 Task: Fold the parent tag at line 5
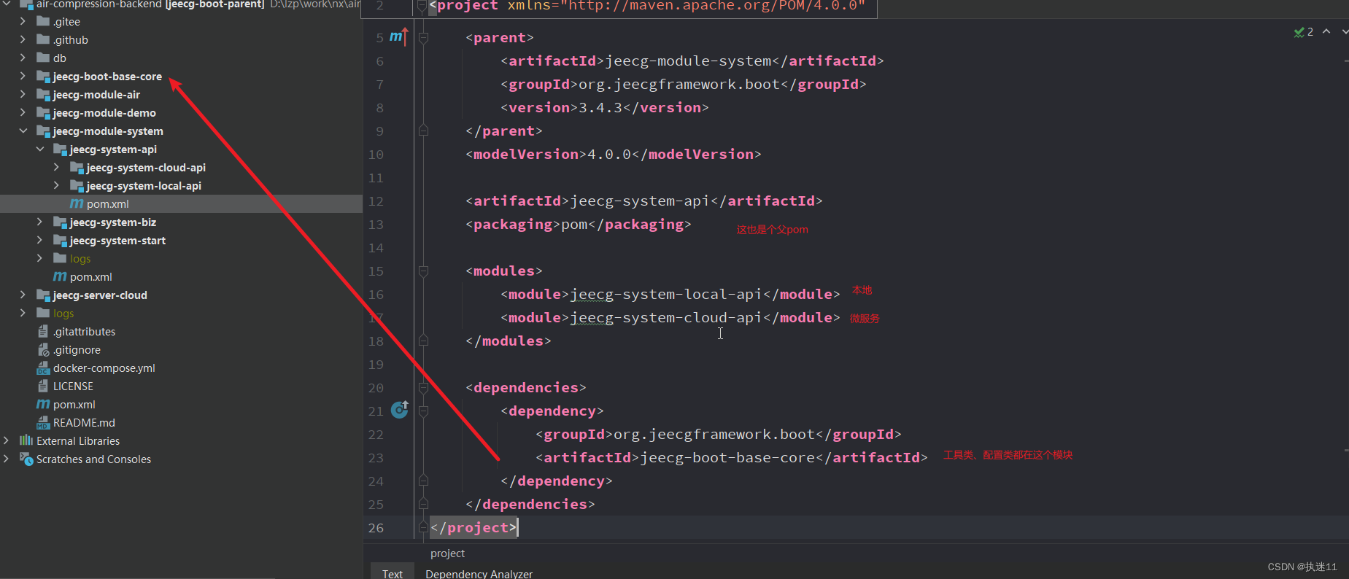point(423,37)
